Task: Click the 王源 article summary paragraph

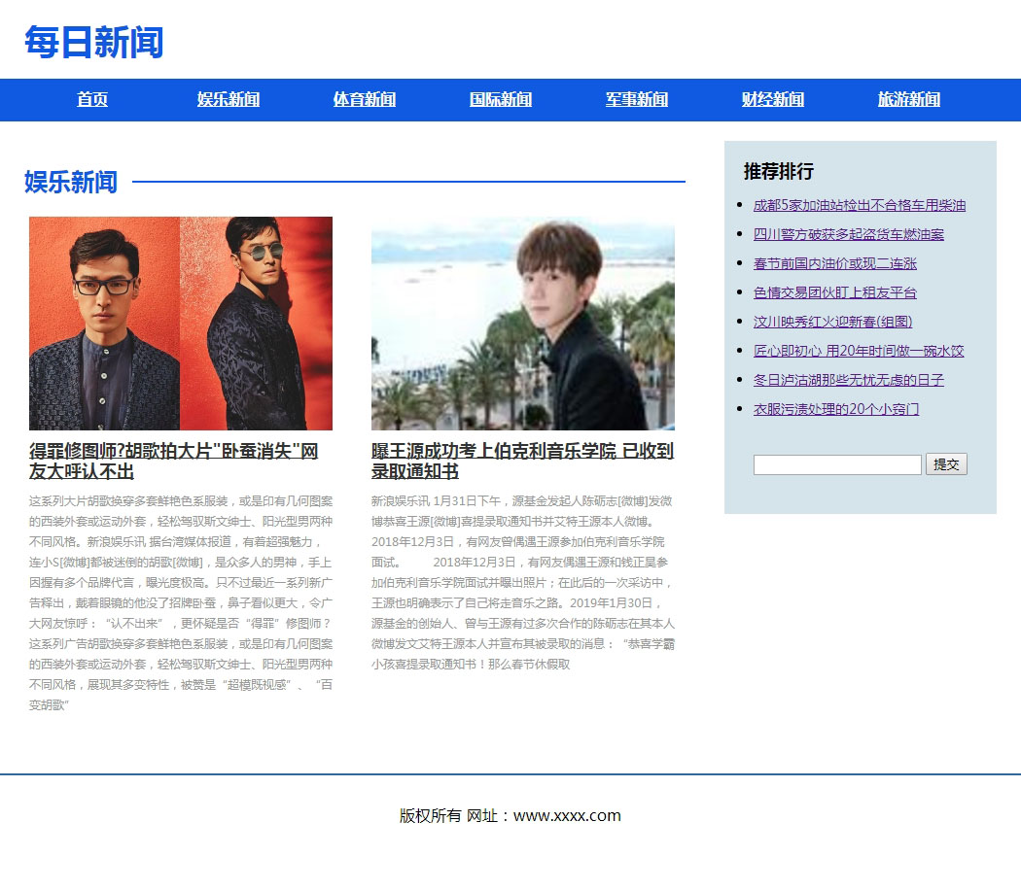Action: (523, 582)
